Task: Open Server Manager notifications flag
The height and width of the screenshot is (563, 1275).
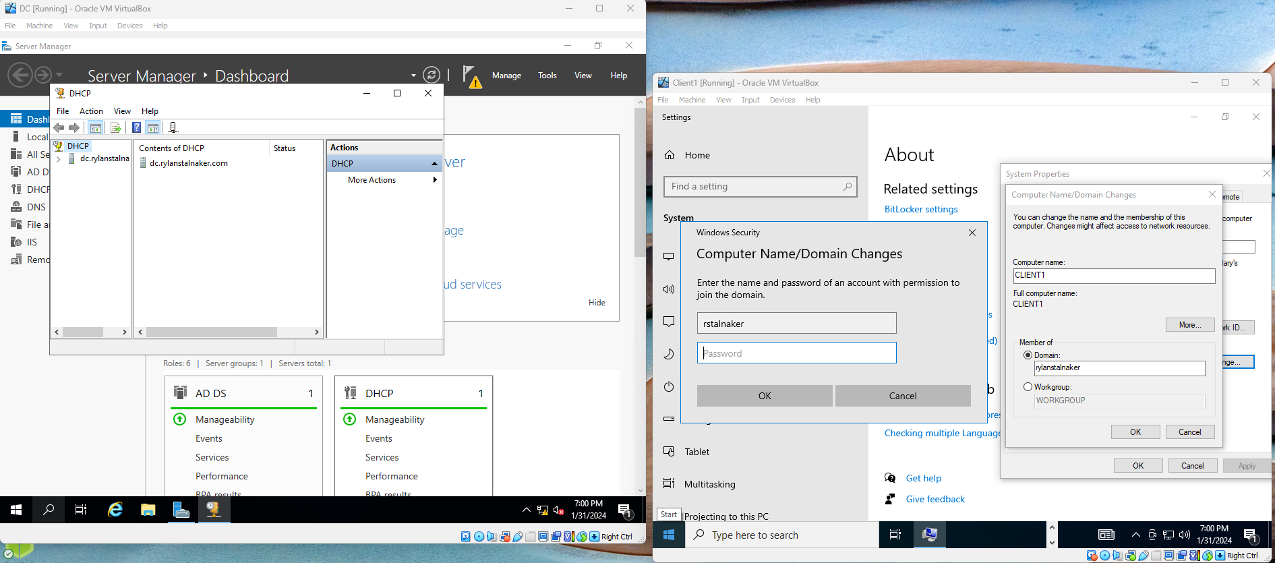Action: [471, 76]
